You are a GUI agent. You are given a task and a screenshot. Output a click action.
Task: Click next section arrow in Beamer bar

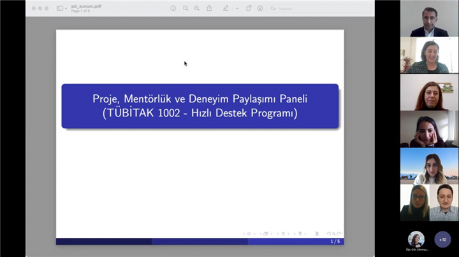(305, 233)
